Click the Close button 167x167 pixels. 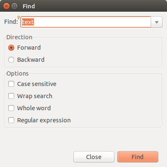coord(94,157)
